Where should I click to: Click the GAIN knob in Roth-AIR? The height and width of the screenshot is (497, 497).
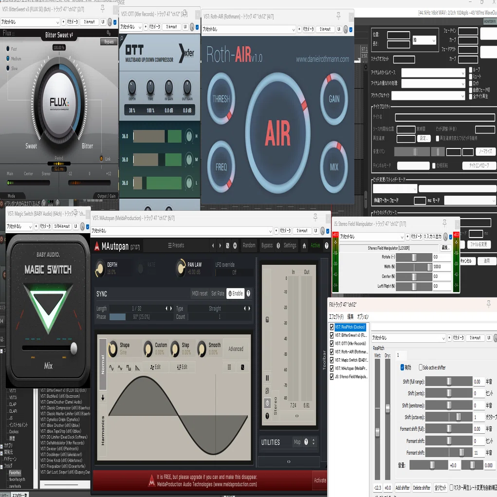point(334,99)
